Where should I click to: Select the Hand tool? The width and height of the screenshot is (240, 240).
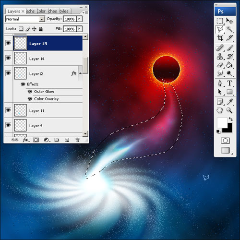click(220, 110)
